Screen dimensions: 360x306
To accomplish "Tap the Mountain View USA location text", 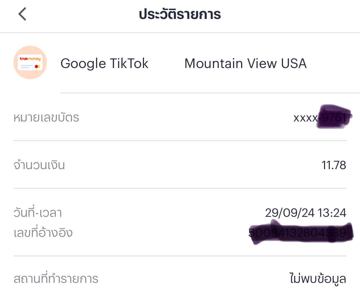I will click(246, 64).
